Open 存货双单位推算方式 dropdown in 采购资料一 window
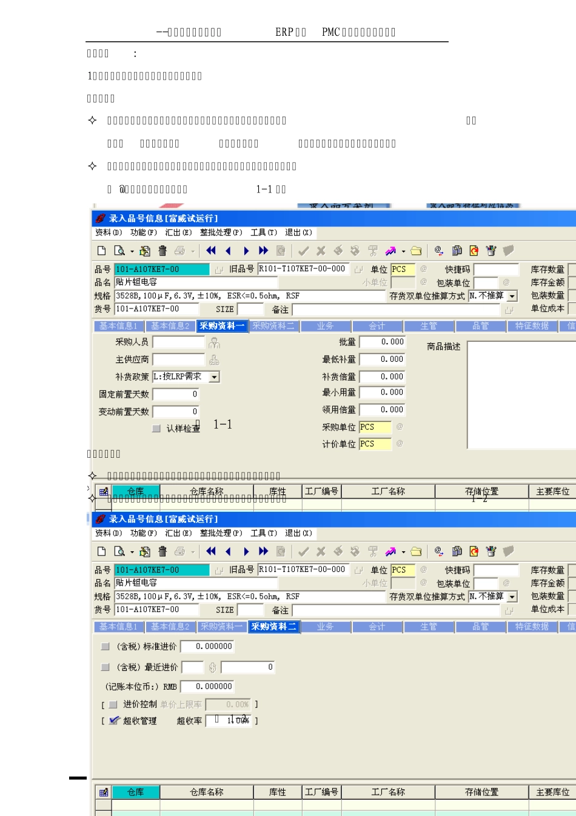This screenshot has width=576, height=816. point(512,296)
